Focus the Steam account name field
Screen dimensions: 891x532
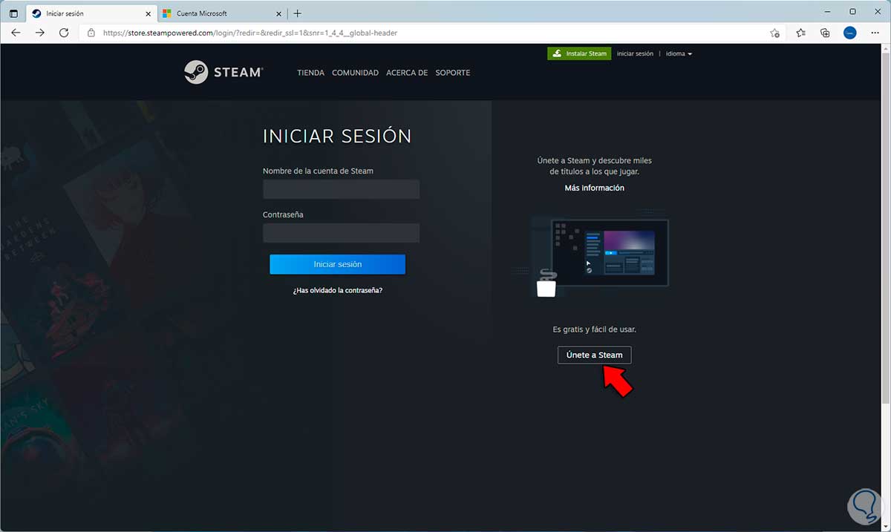click(341, 189)
